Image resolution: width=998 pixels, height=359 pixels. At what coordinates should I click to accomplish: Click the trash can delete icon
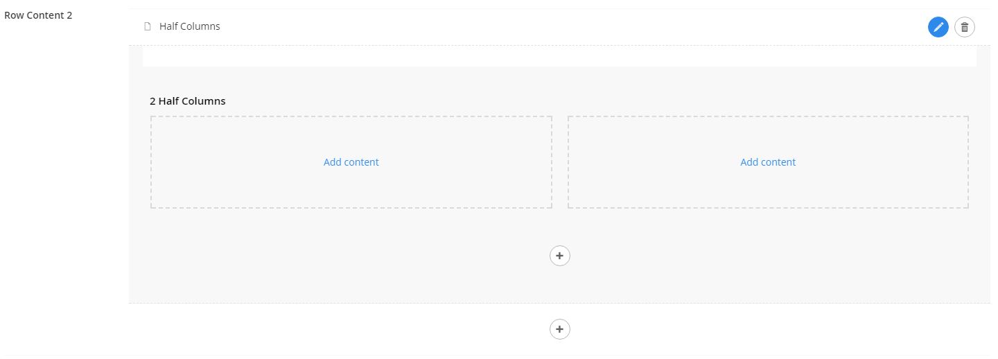coord(965,27)
